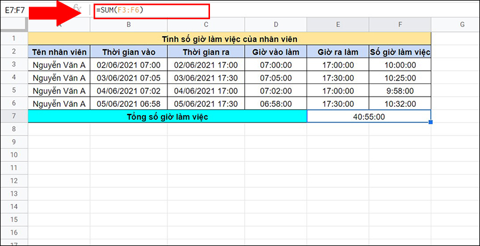This screenshot has width=480, height=246.
Task: Click cell "9:58:00"
Action: click(x=400, y=91)
